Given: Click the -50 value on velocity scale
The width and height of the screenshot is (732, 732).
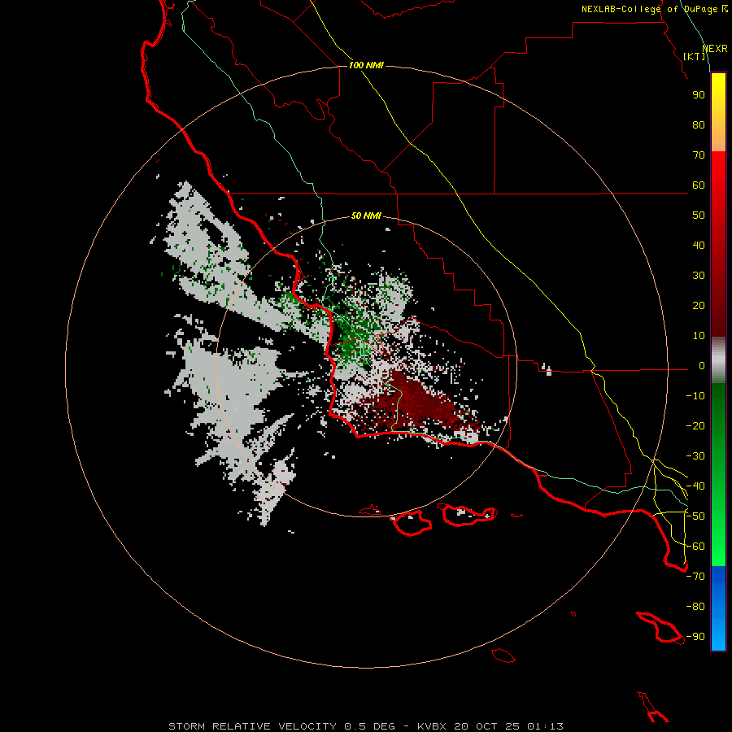Looking at the screenshot, I should point(695,516).
